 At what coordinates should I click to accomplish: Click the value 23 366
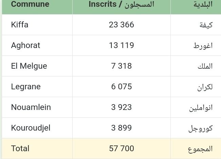coord(121,25)
